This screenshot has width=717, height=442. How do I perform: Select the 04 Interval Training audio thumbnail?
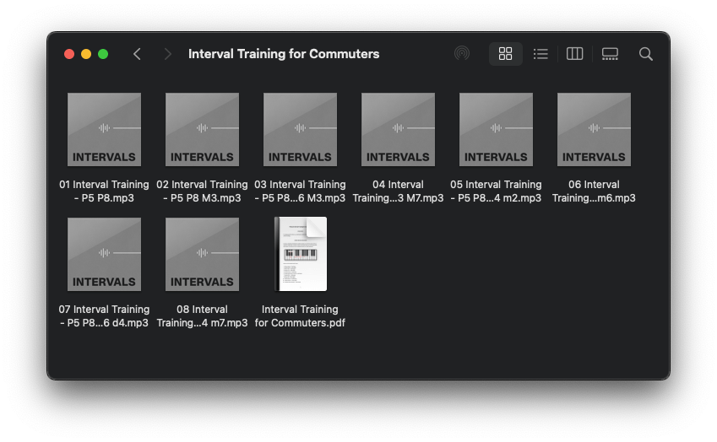398,130
